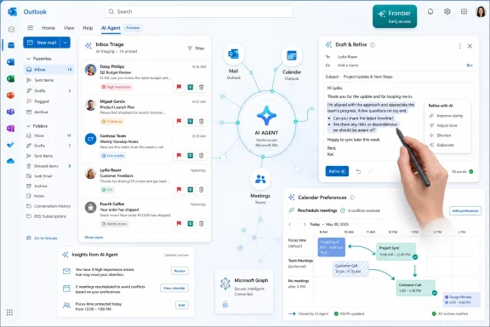This screenshot has height=327, width=490.
Task: Select Improve clarity refine option
Action: click(x=447, y=116)
